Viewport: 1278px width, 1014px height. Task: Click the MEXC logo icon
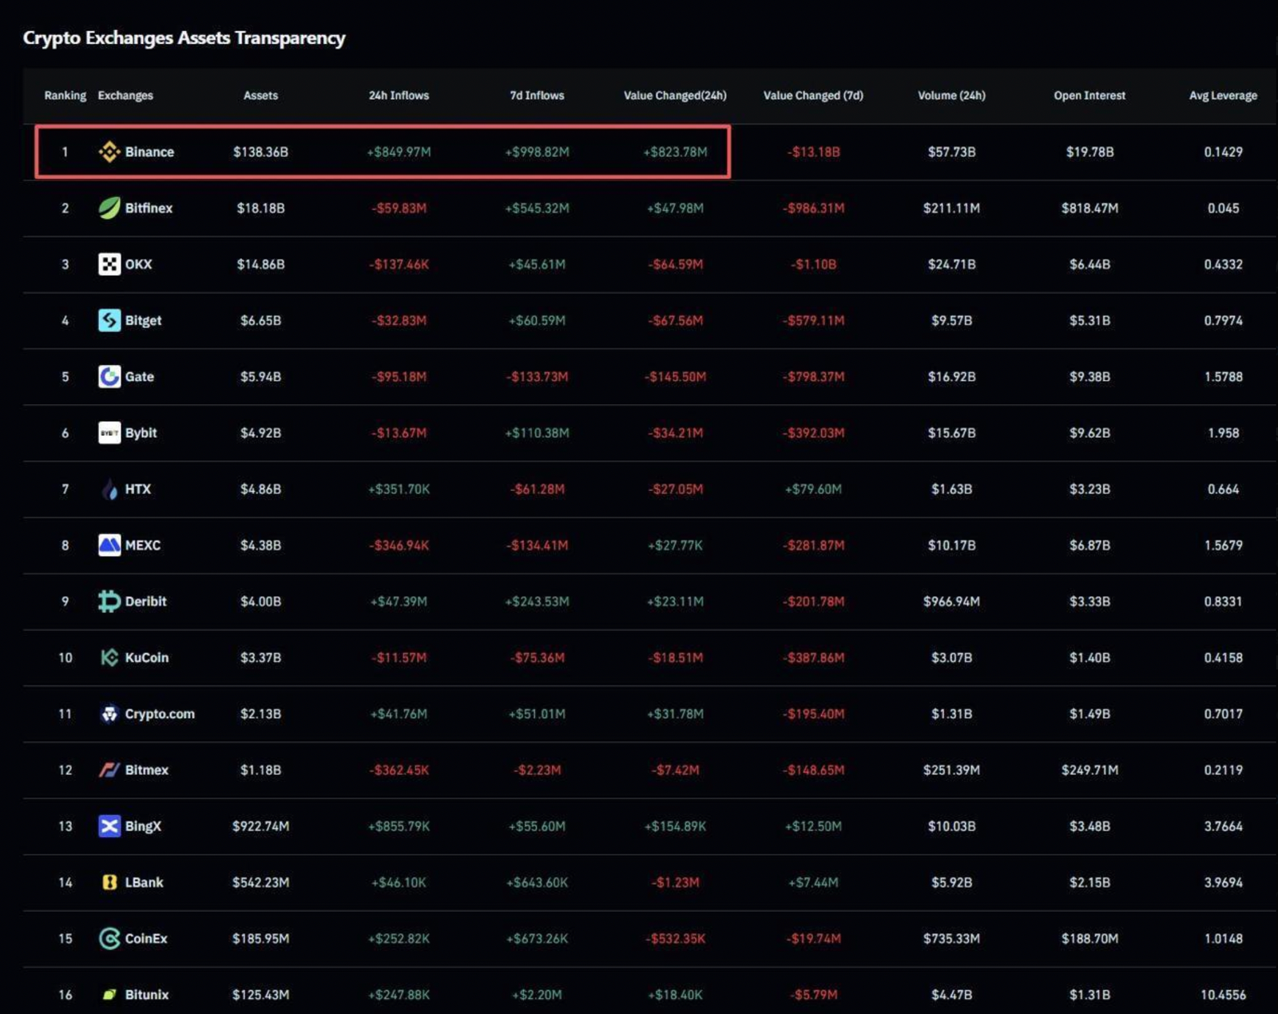pyautogui.click(x=109, y=545)
